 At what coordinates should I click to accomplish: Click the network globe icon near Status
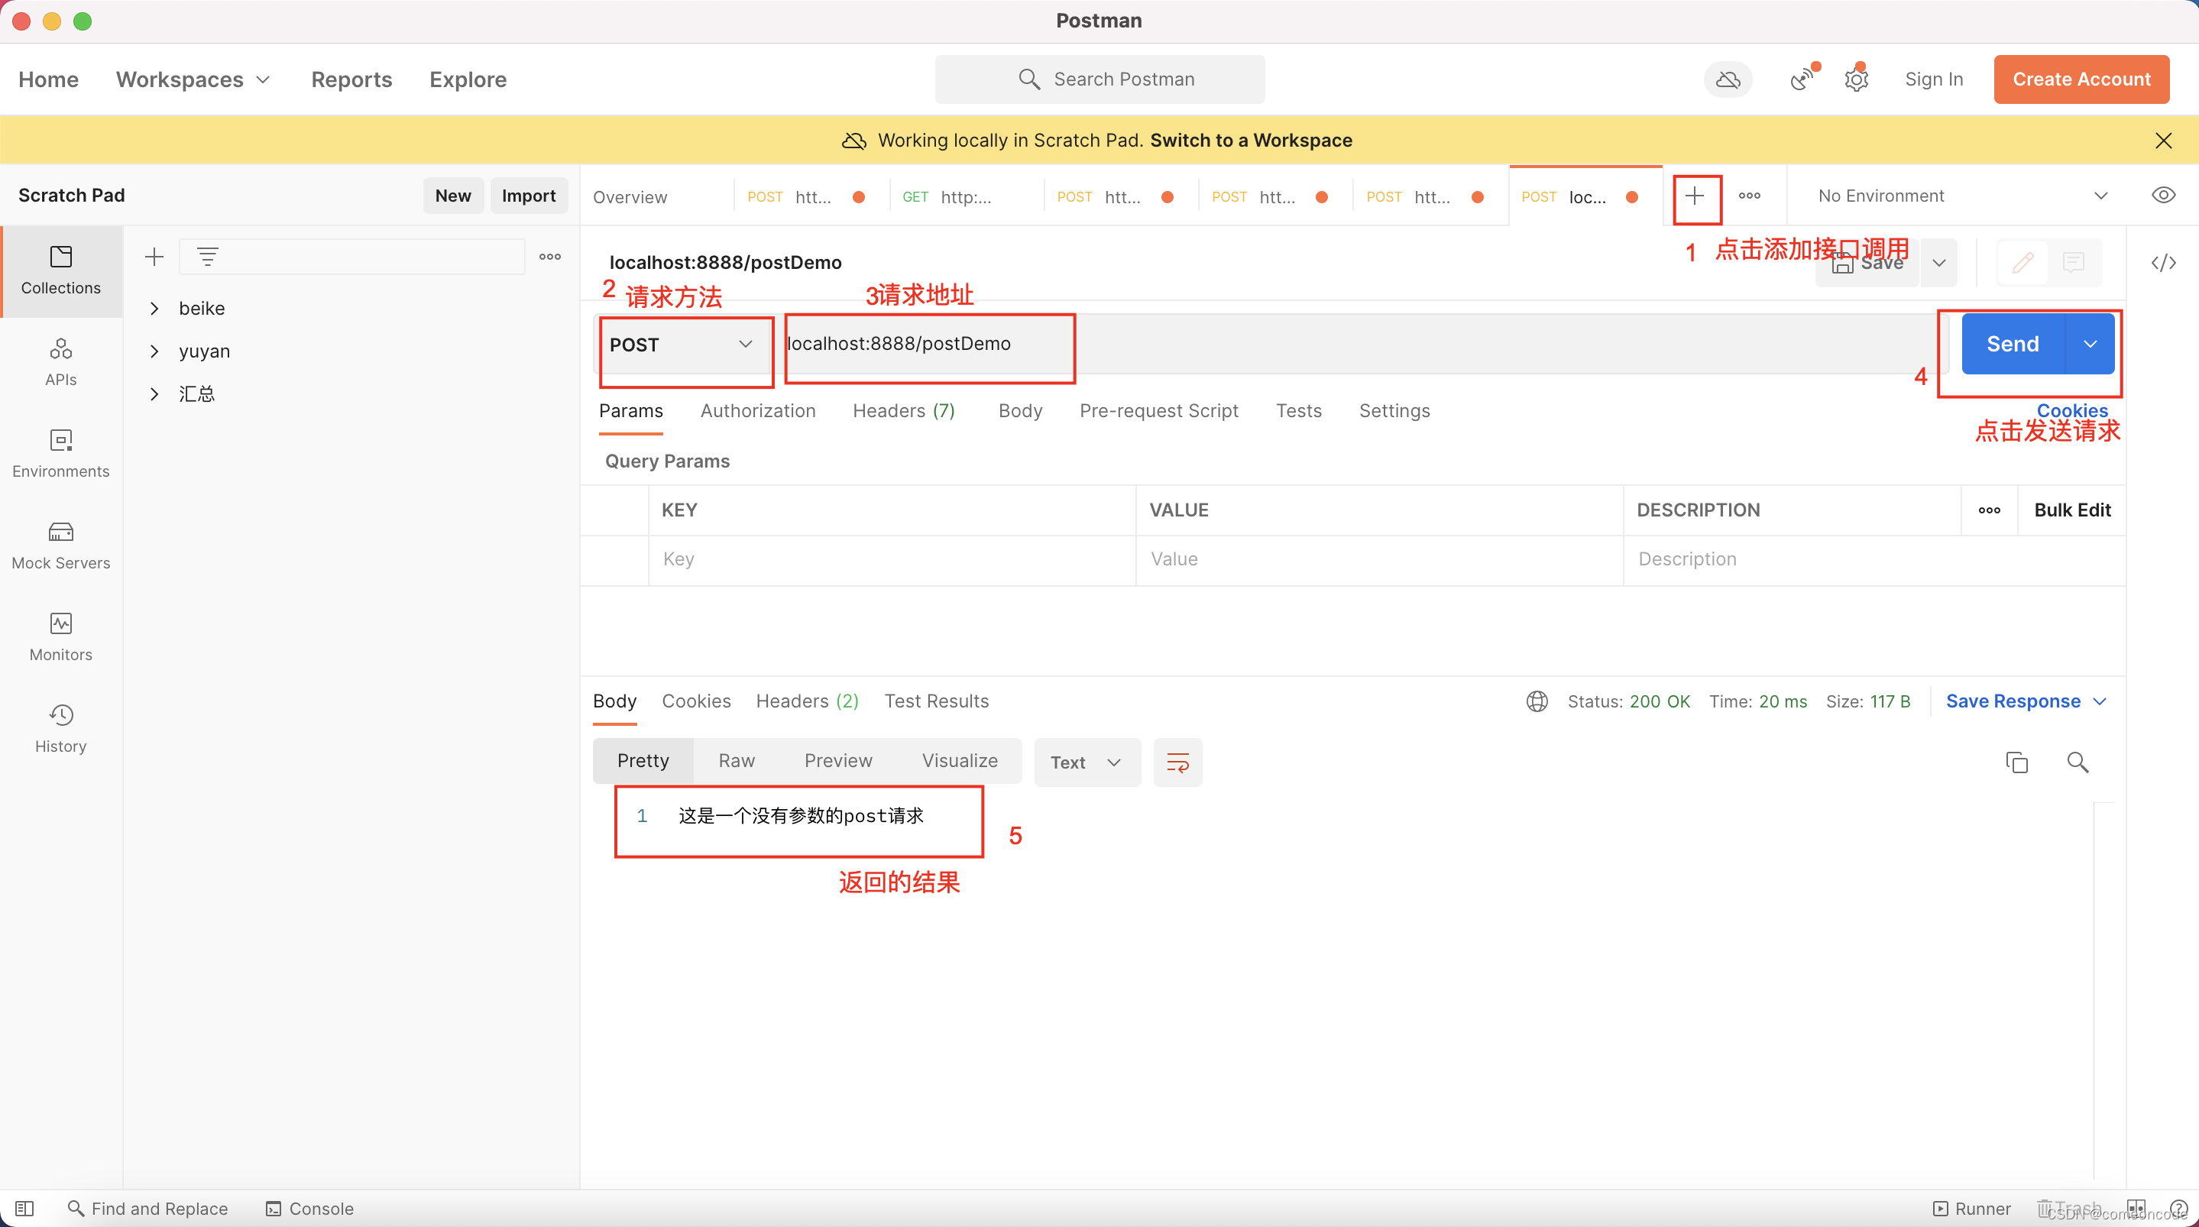(x=1537, y=701)
